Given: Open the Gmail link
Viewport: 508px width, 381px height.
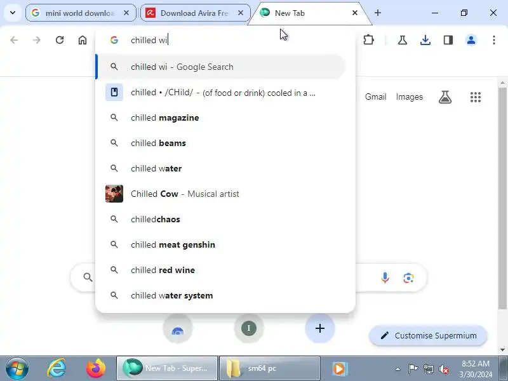Looking at the screenshot, I should pos(375,97).
